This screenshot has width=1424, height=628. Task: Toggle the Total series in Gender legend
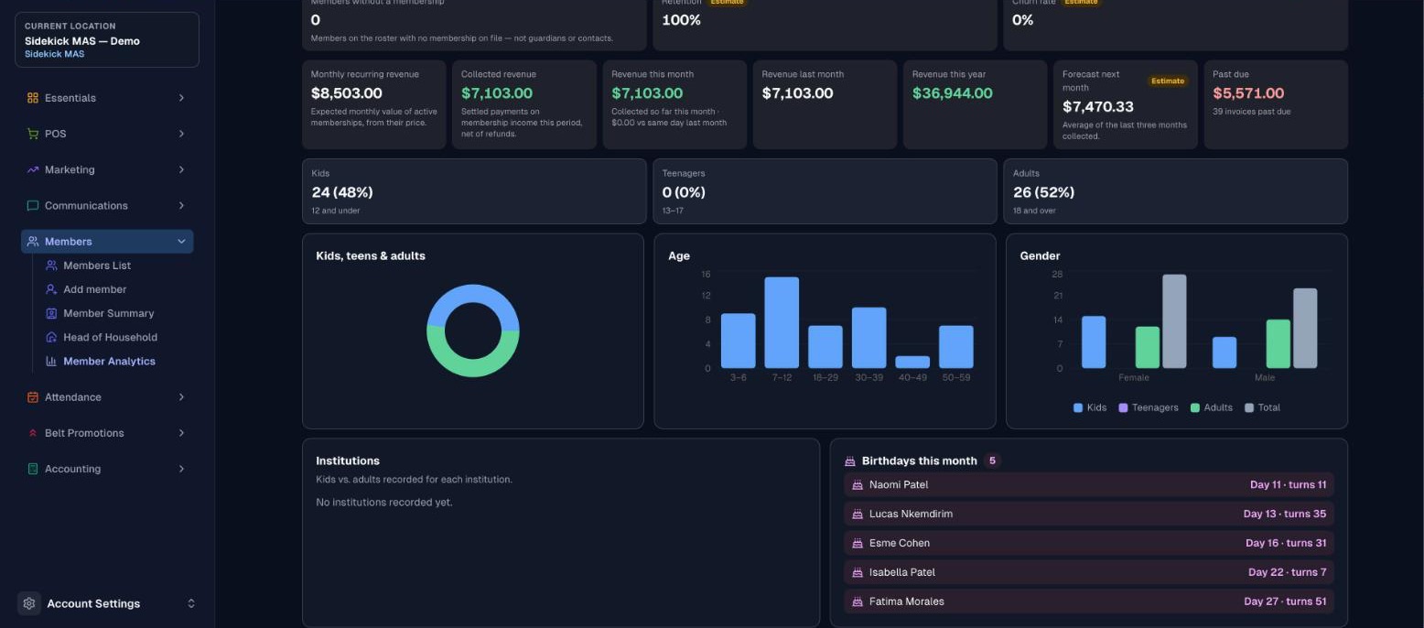1263,407
